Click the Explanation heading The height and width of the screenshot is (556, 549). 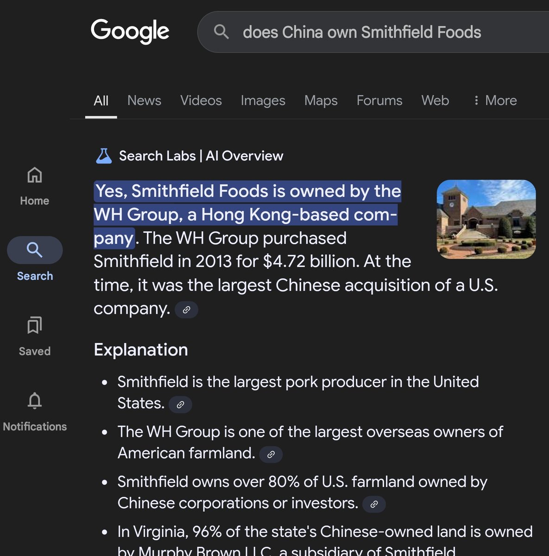tap(141, 350)
